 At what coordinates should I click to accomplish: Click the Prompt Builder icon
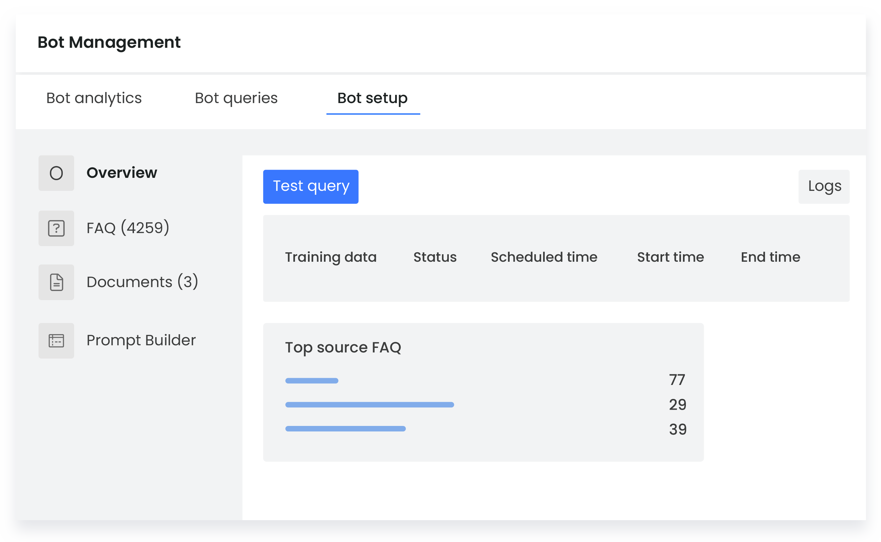point(56,340)
